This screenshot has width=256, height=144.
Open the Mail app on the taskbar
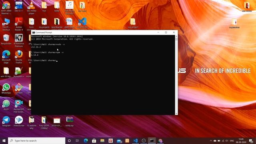coord(119,140)
